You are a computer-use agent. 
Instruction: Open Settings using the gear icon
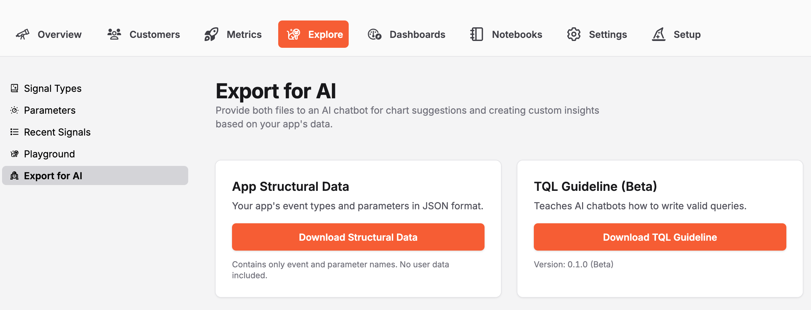point(574,34)
